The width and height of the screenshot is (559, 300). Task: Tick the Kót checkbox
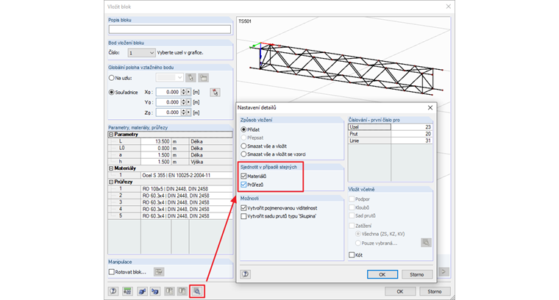tap(352, 255)
